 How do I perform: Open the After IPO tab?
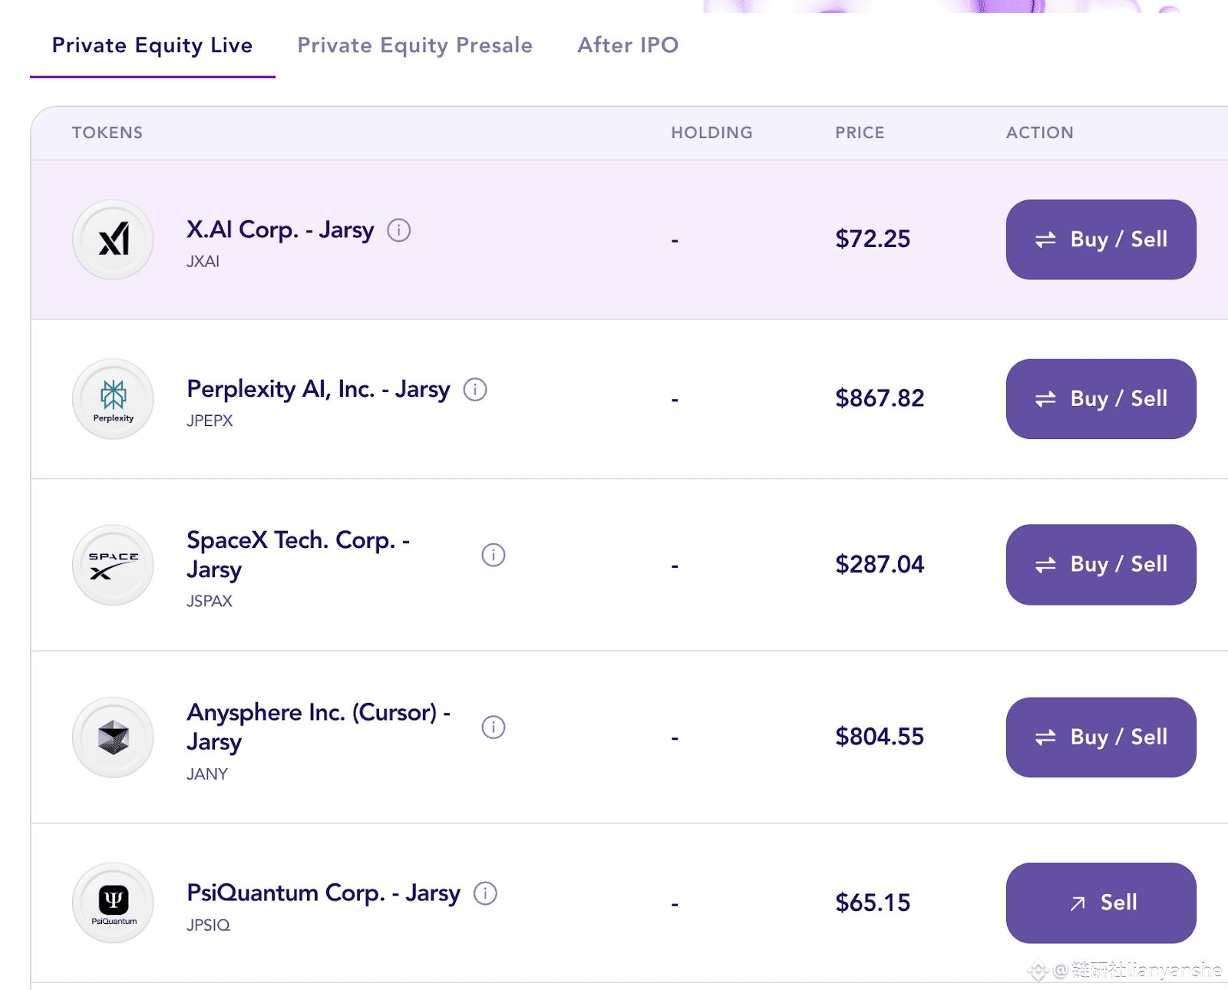tap(628, 45)
